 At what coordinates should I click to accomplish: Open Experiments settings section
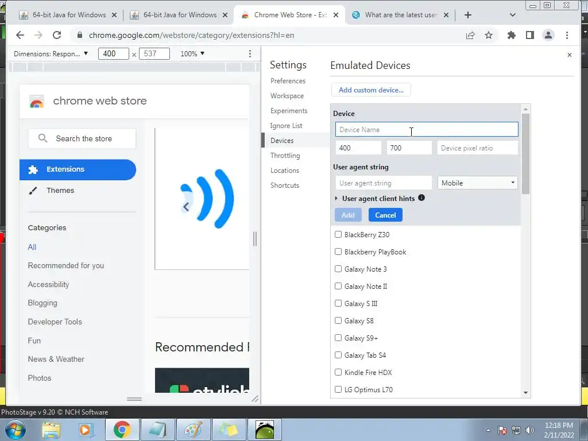(x=289, y=111)
